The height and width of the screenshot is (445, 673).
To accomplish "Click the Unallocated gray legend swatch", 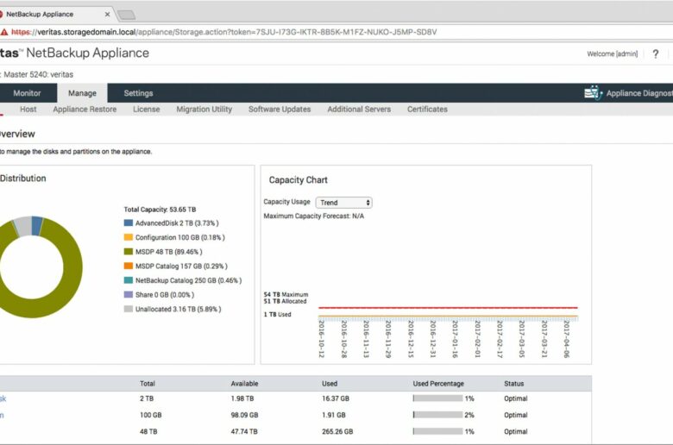I will (129, 309).
